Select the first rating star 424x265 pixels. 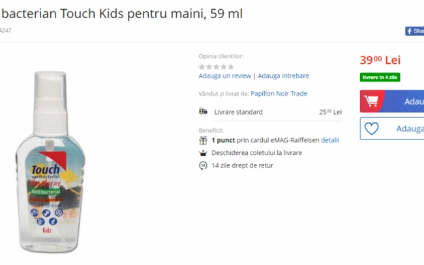click(202, 66)
